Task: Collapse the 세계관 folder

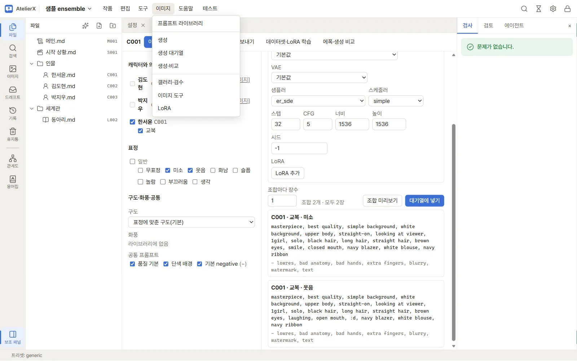Action: point(32,109)
